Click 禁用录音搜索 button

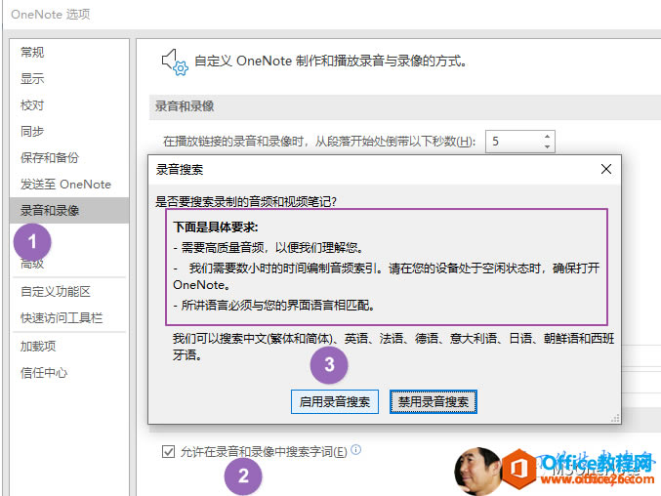point(434,401)
